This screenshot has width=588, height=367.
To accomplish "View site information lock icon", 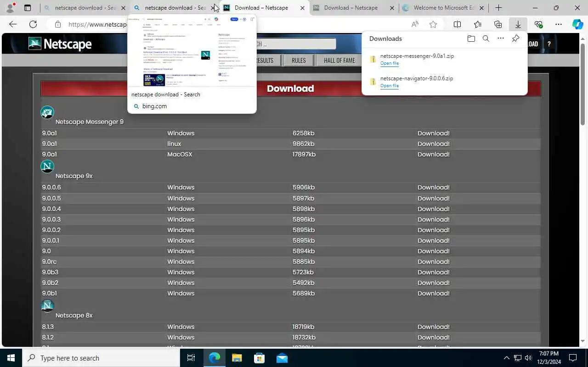I will pos(57,24).
